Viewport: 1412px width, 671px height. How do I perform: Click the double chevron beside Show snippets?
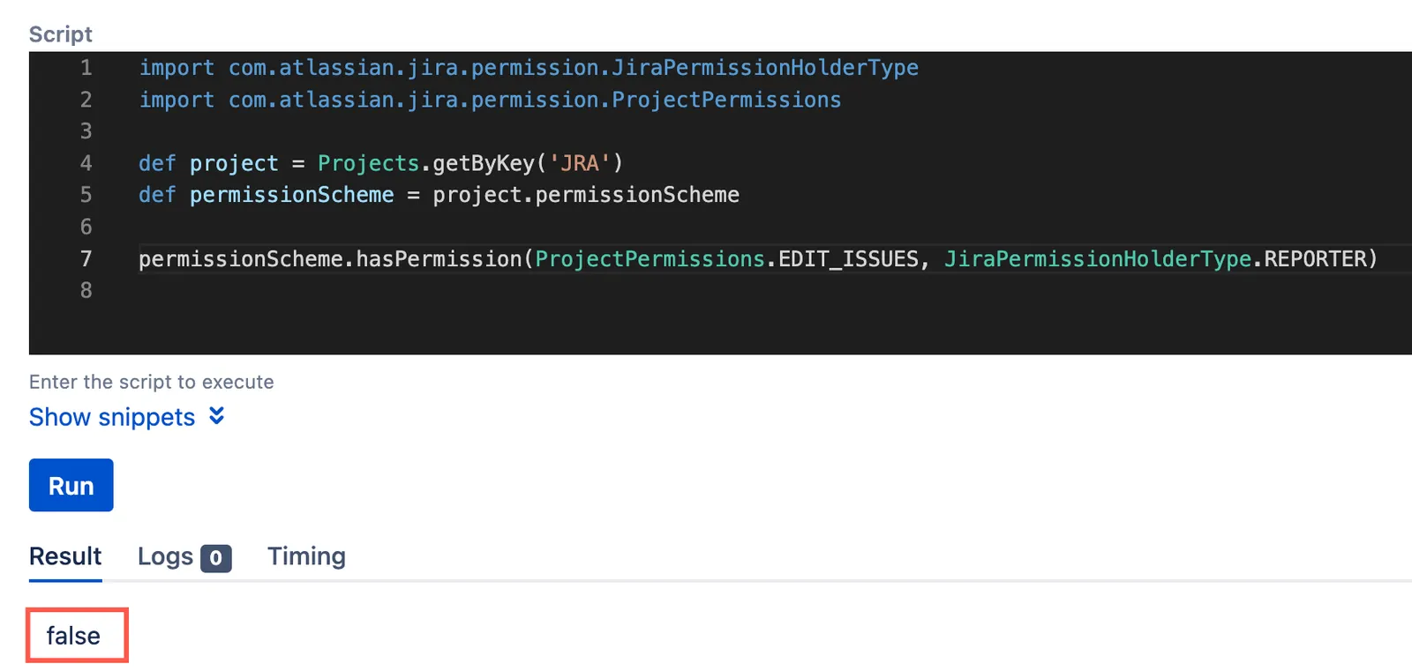[x=216, y=416]
